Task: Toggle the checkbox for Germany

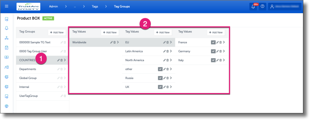Action: [x=213, y=51]
